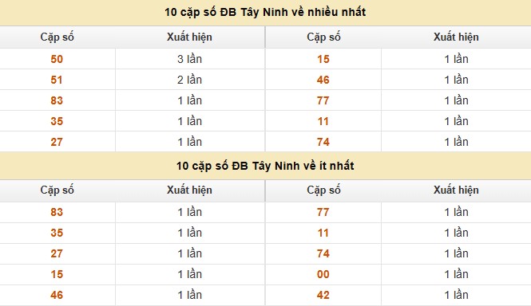This screenshot has width=531, height=306.
Task: Click the "2 lần" occurrence cell
Action: 190,80
